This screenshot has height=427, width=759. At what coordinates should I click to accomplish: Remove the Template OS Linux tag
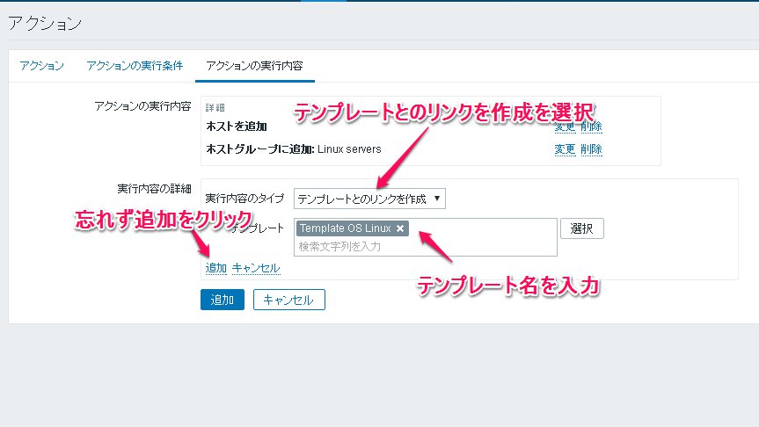pyautogui.click(x=400, y=228)
